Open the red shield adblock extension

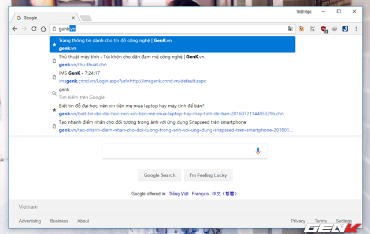324,29
